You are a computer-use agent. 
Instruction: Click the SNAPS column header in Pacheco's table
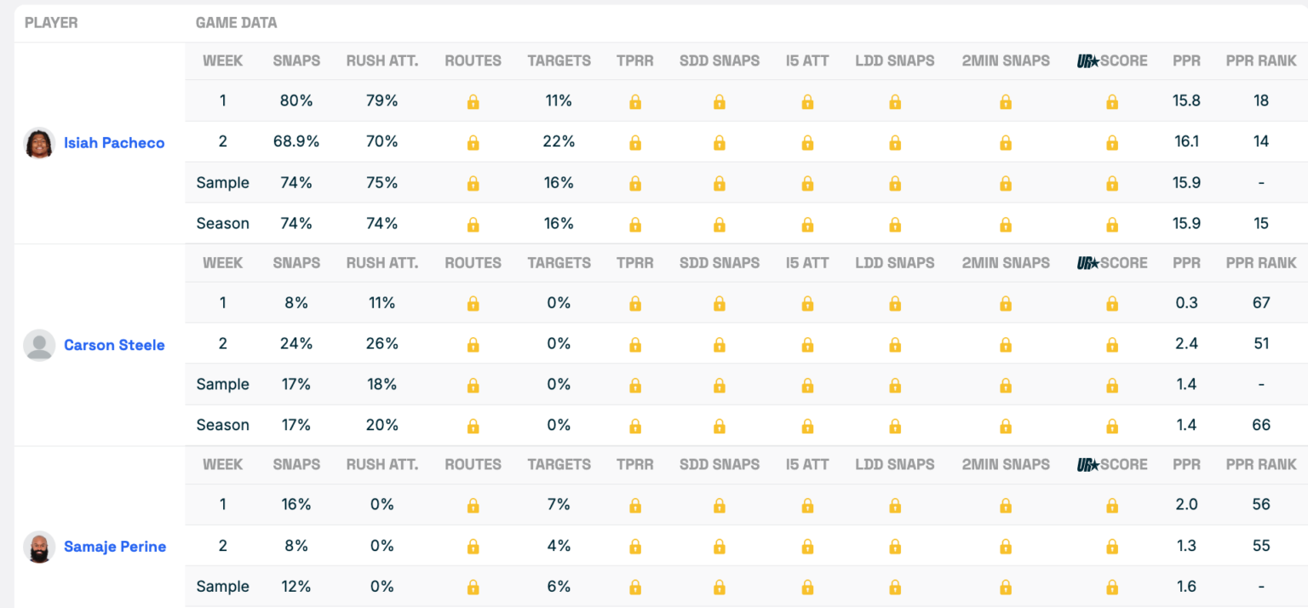[x=296, y=61]
